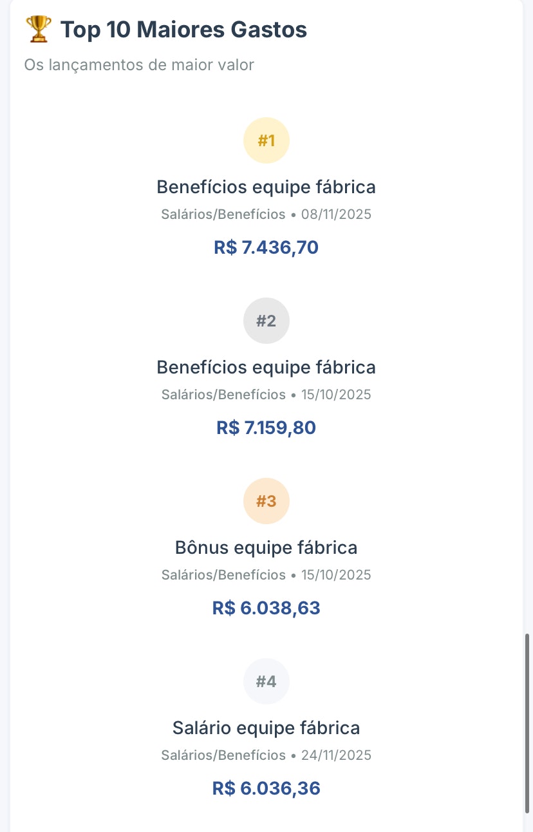Click the 15/10/2025 date under the #2 entry
Screen dimensions: 533x832
point(336,395)
